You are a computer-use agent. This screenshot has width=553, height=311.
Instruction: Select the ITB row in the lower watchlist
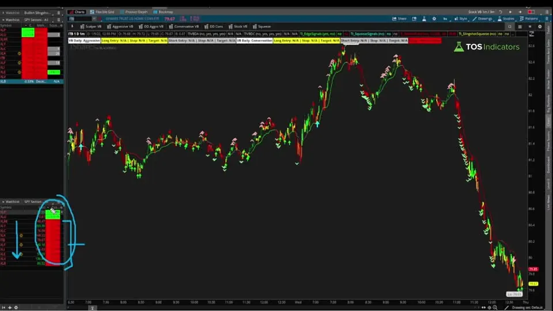click(x=31, y=240)
